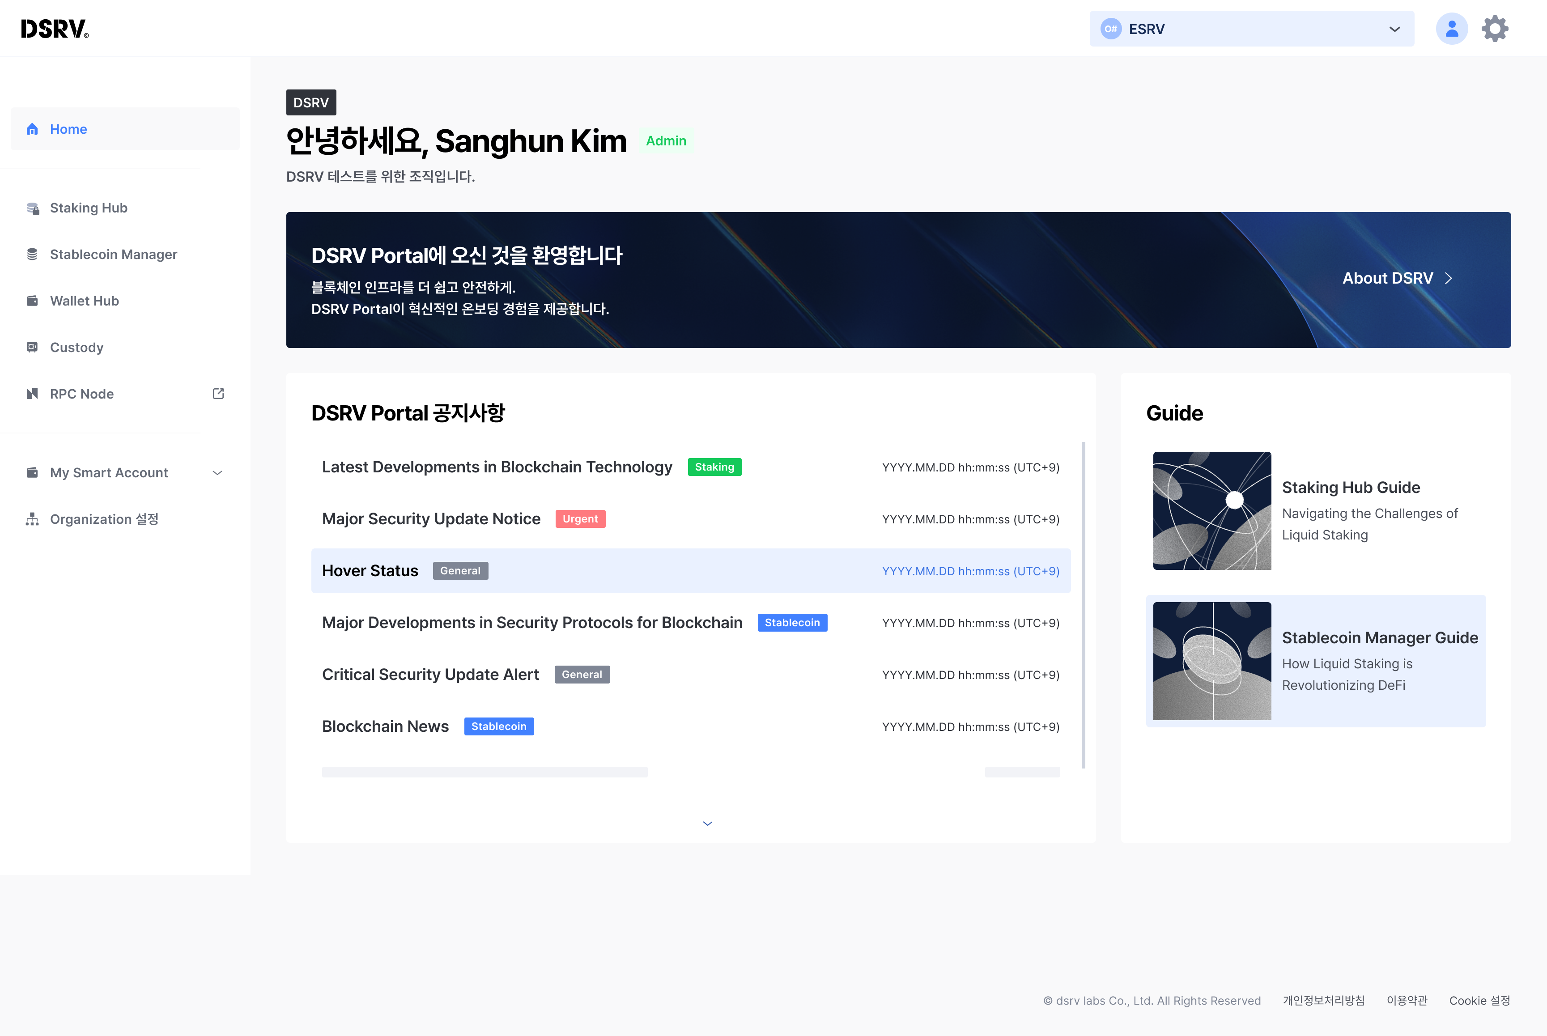1547x1036 pixels.
Task: Open Staking Hub Guide thumbnail
Action: pos(1211,511)
